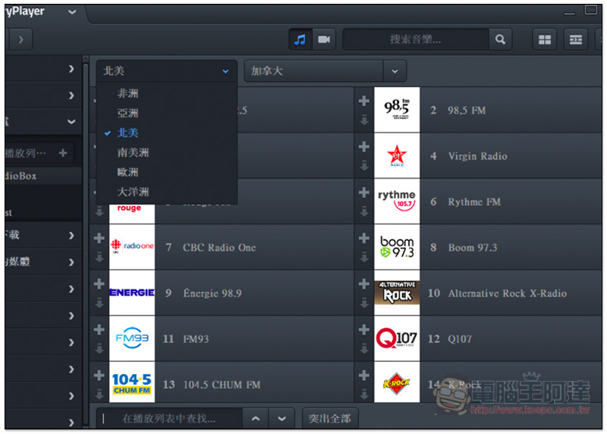Click download arrow for FM93
The width and height of the screenshot is (607, 434).
click(x=99, y=348)
